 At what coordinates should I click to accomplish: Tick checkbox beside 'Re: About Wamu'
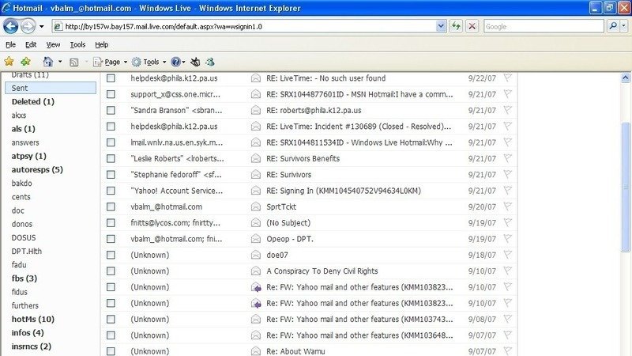pos(111,351)
